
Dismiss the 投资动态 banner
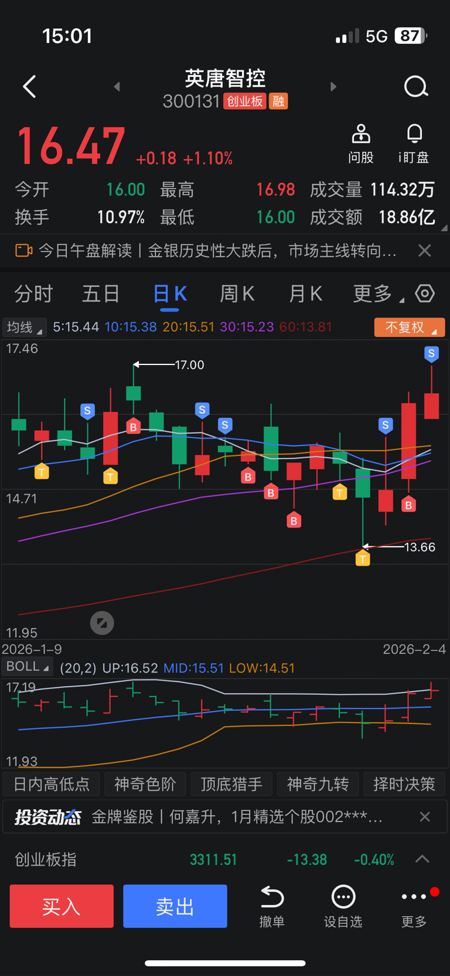425,817
